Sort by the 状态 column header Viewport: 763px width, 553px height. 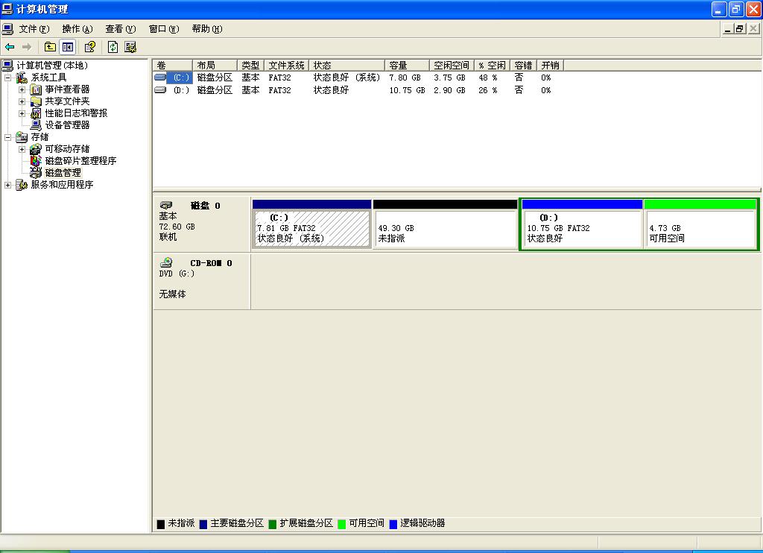click(347, 66)
